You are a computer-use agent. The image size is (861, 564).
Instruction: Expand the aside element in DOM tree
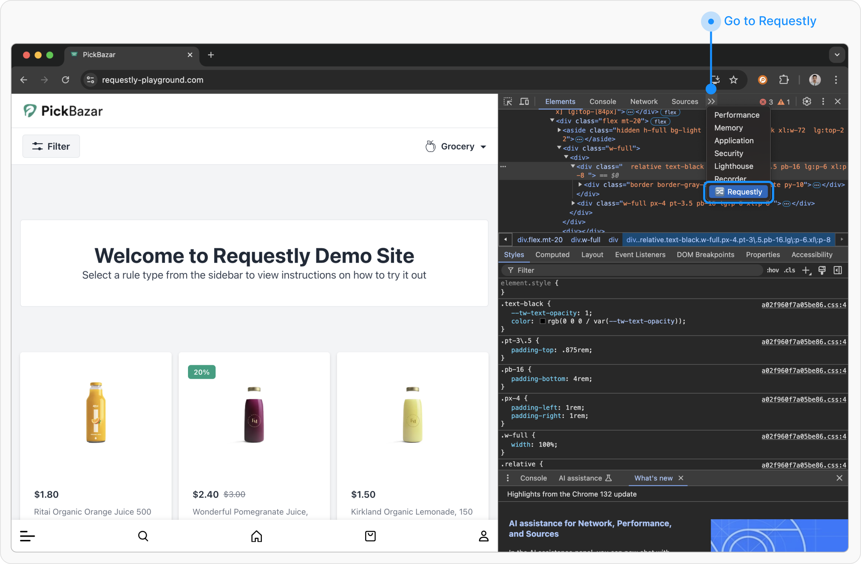point(559,130)
